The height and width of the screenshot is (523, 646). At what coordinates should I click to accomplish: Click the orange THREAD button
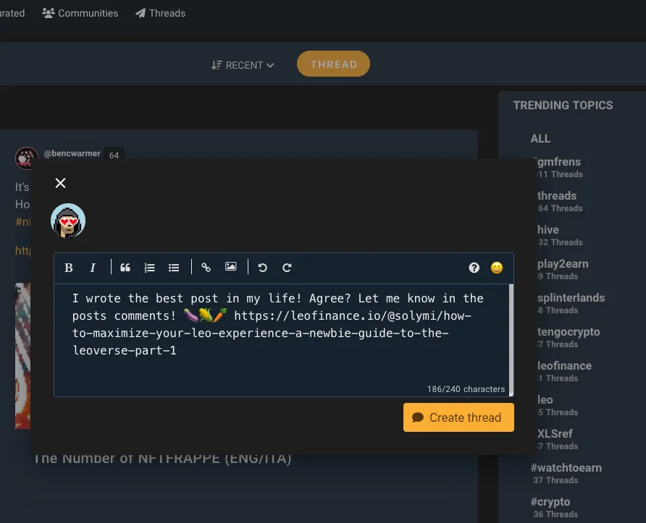[333, 64]
